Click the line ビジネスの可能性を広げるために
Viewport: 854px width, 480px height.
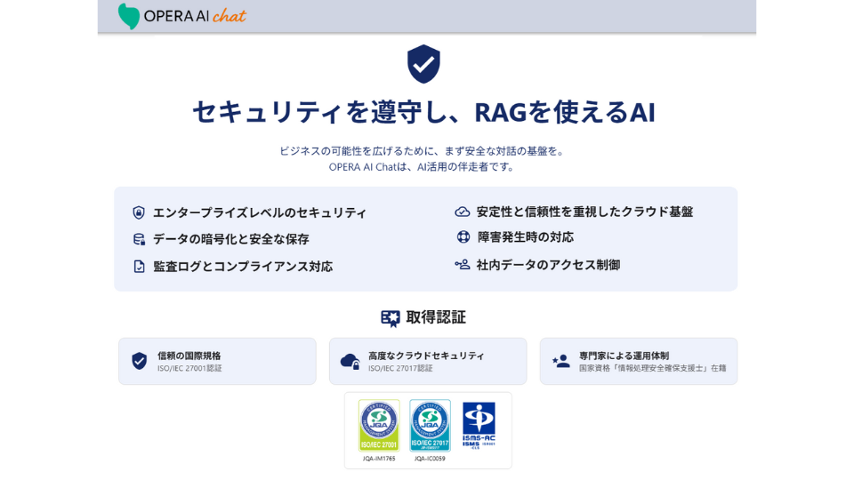coord(423,151)
